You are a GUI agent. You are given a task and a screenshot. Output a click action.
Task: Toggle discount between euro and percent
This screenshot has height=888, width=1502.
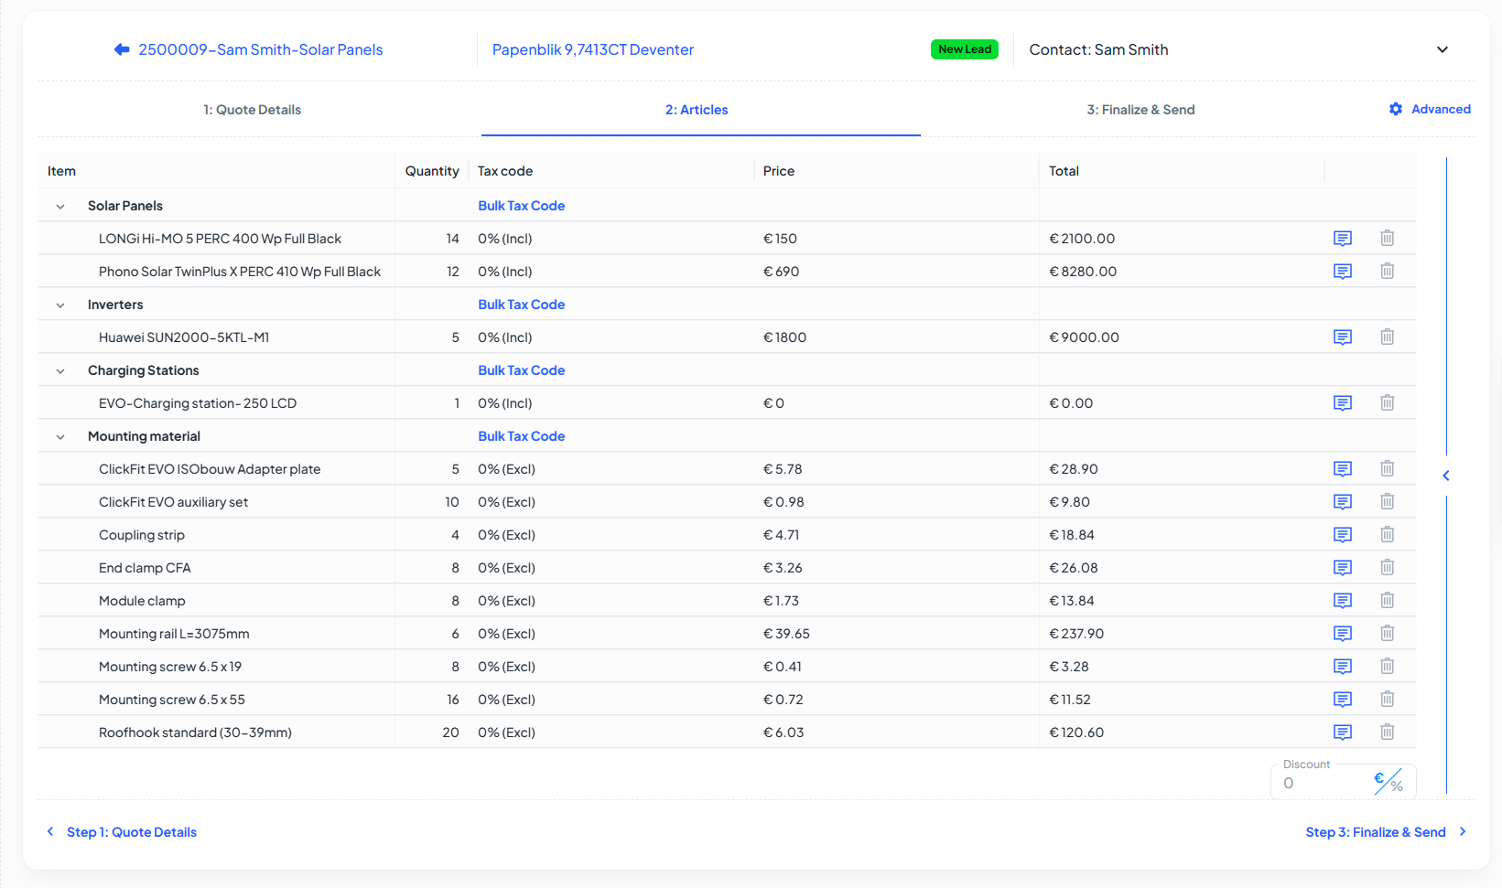tap(1388, 781)
